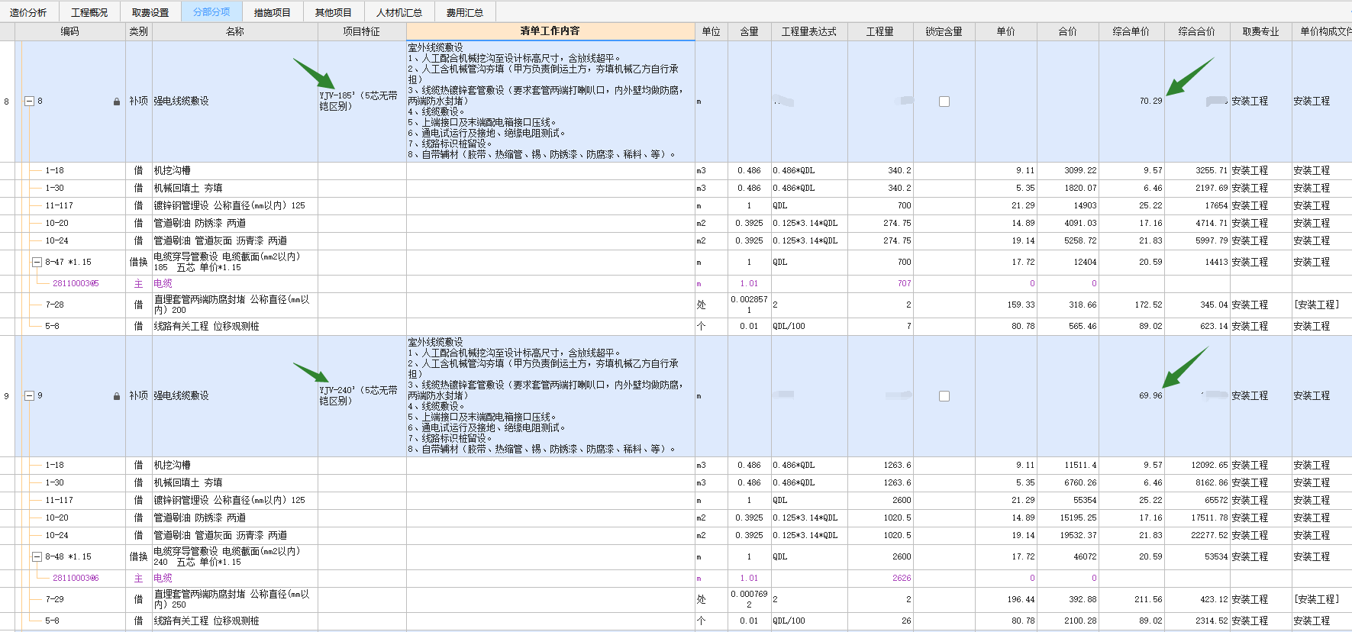Collapse item 8 tree node
Screen dimensions: 1352x632
tap(29, 101)
